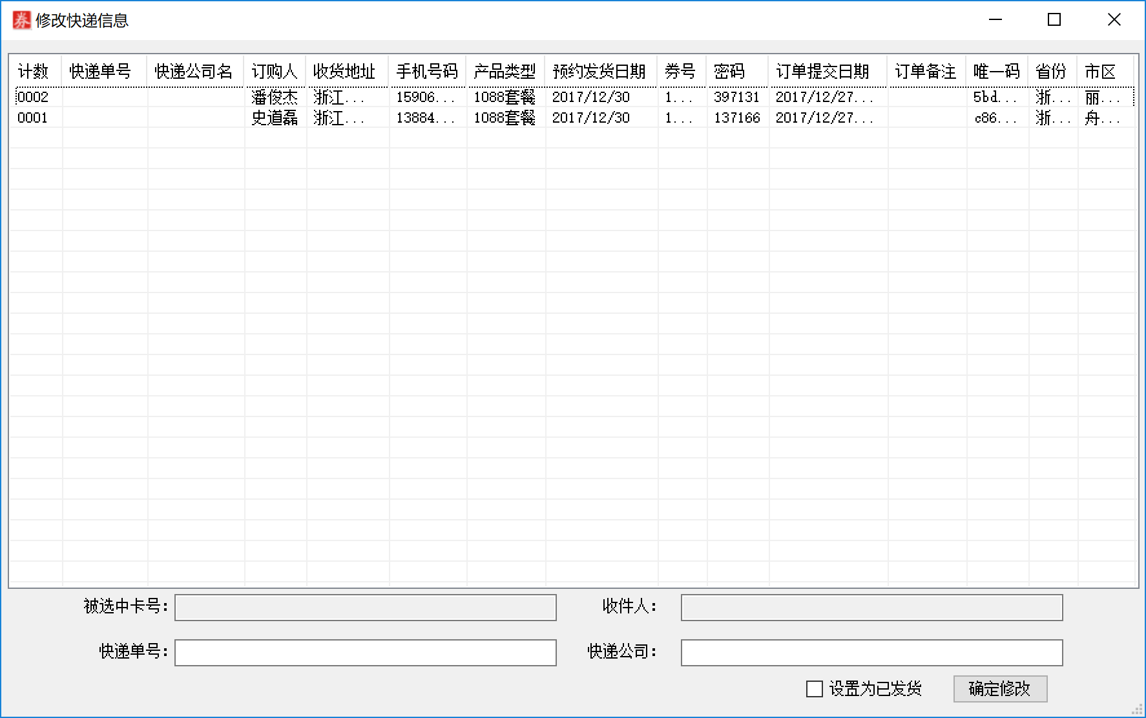This screenshot has height=718, width=1146.
Task: Select row 0002 in the list
Action: pos(33,97)
